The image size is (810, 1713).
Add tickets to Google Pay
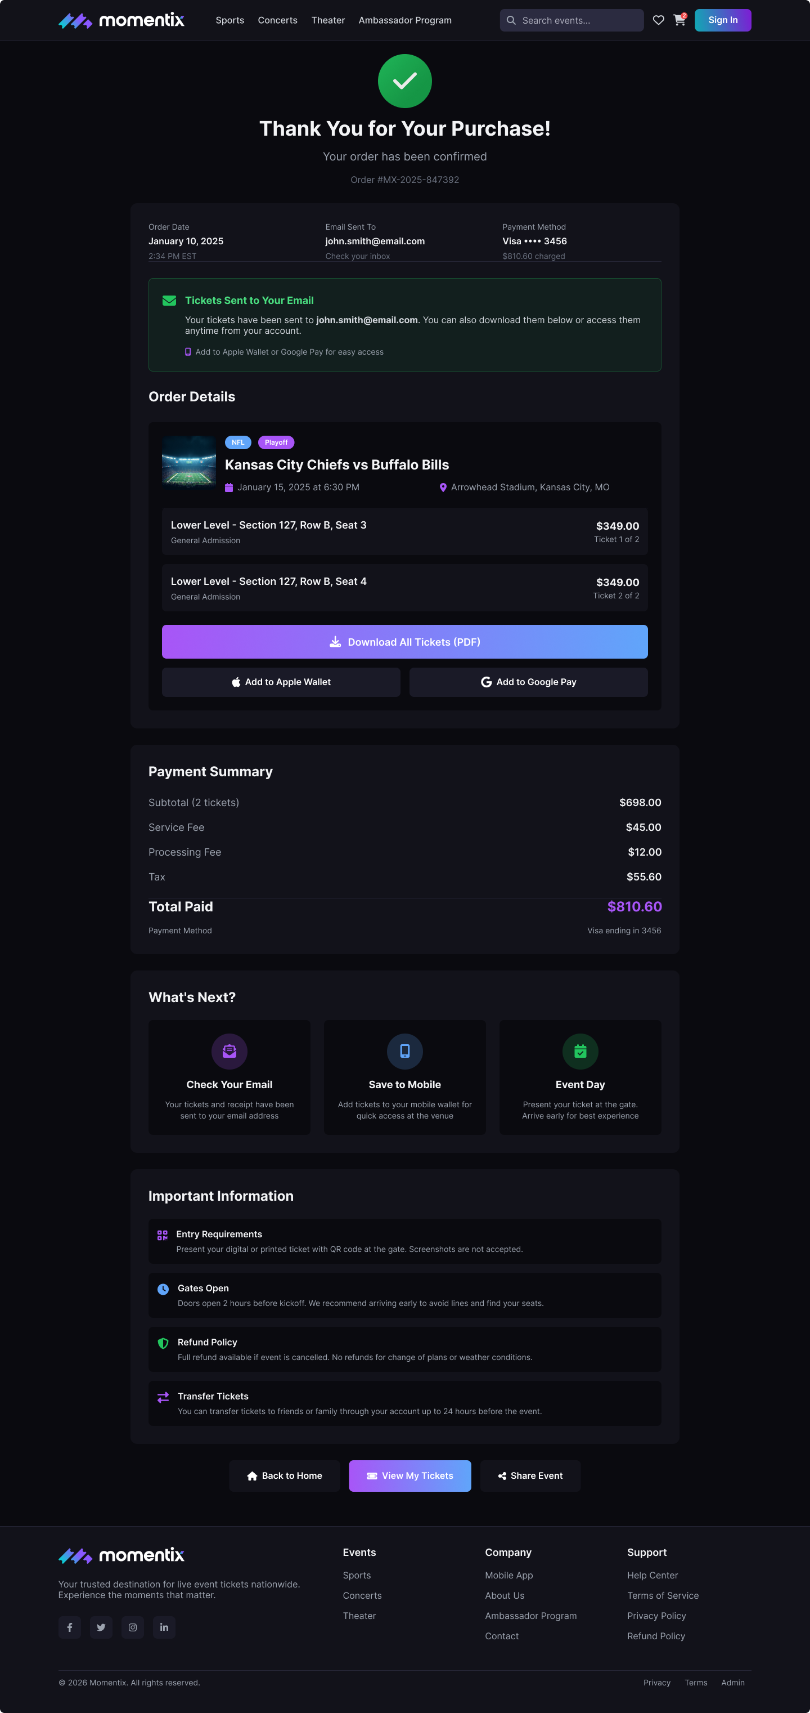coord(528,682)
